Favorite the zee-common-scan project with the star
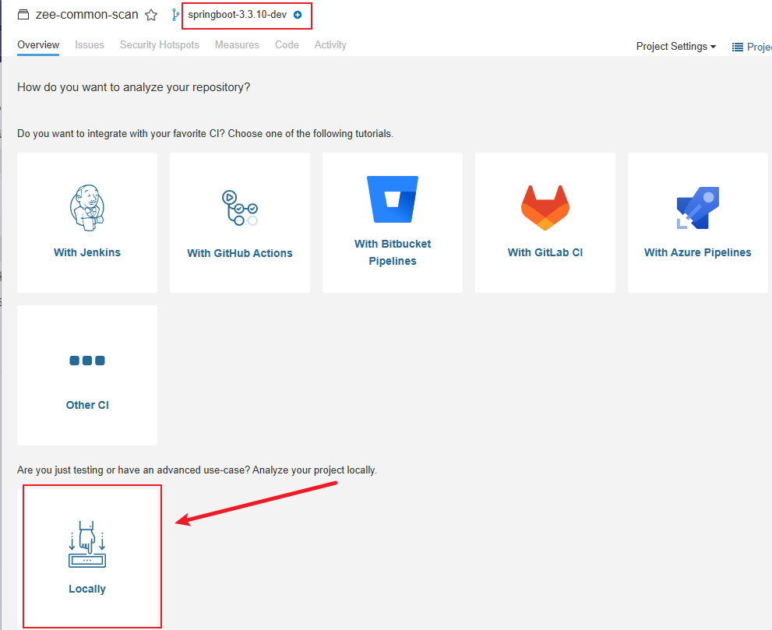Viewport: 772px width, 630px height. coord(151,15)
